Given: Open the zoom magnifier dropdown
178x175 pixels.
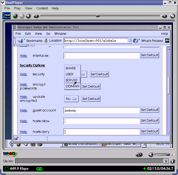Looking at the screenshot, I should [x=139, y=155].
